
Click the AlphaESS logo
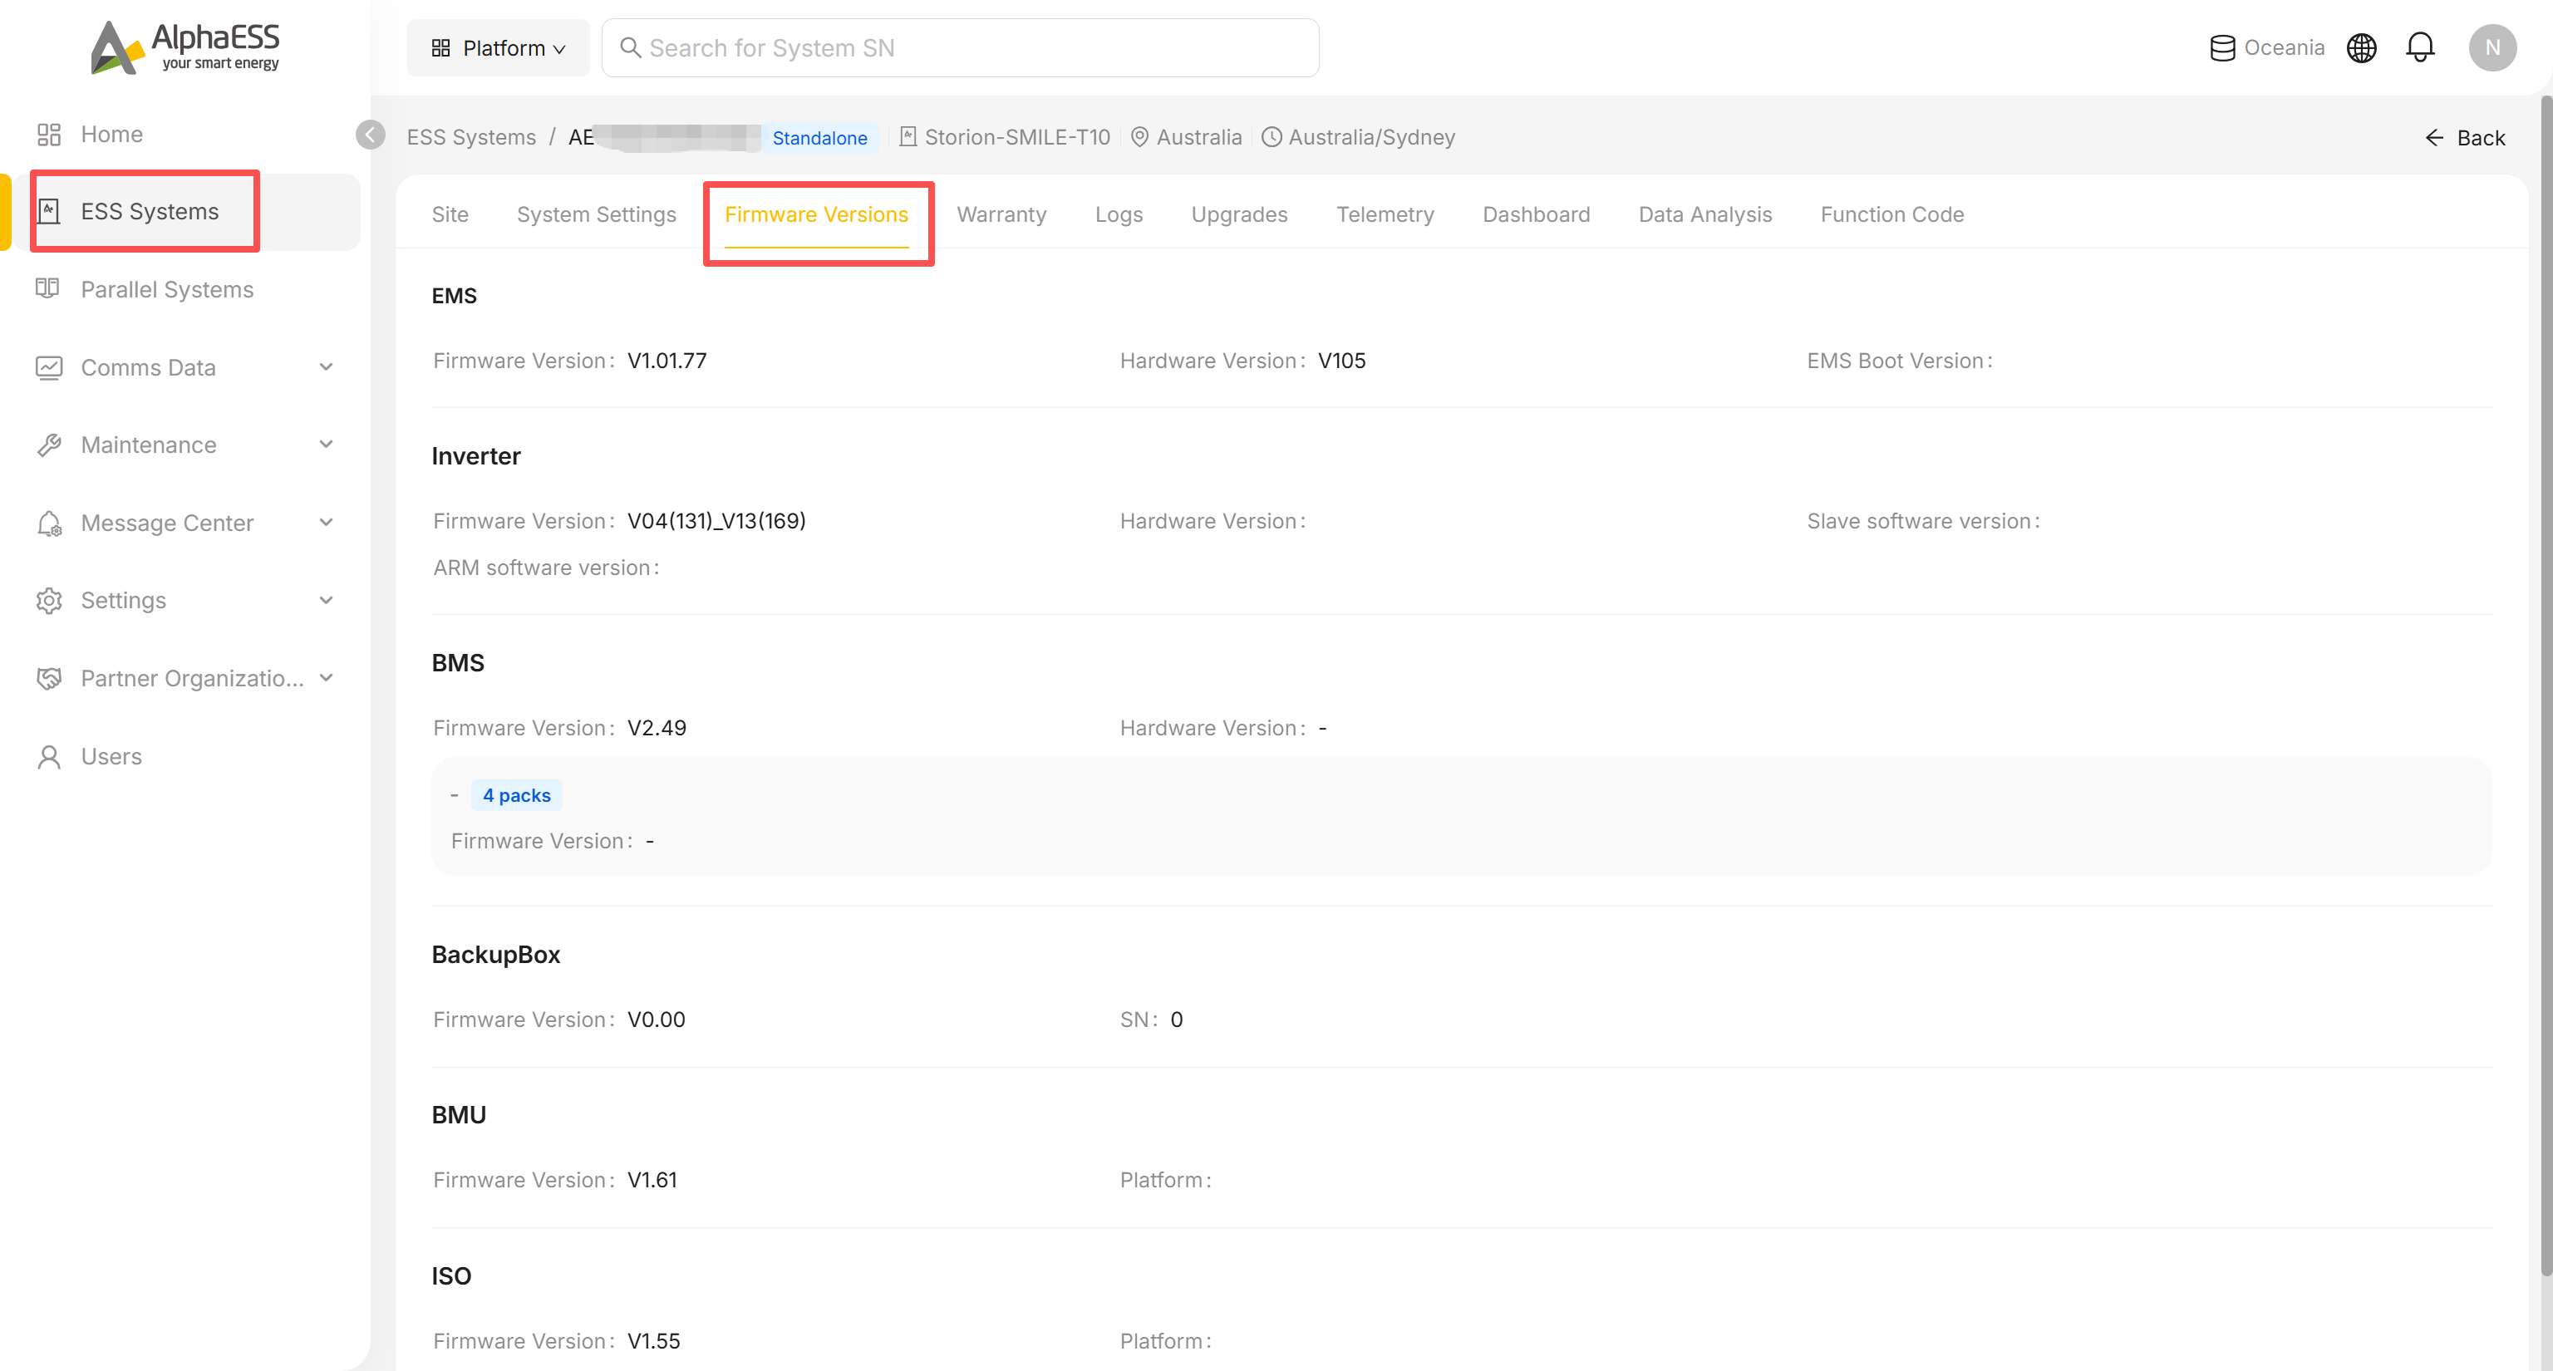(x=185, y=47)
